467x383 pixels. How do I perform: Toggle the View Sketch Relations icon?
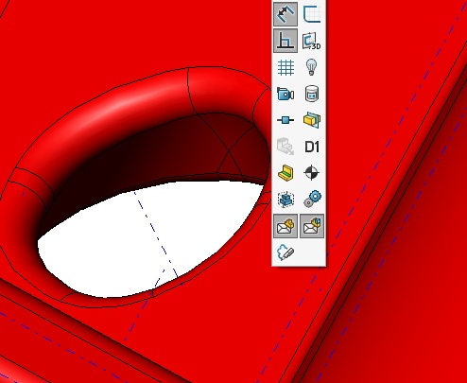tap(285, 41)
